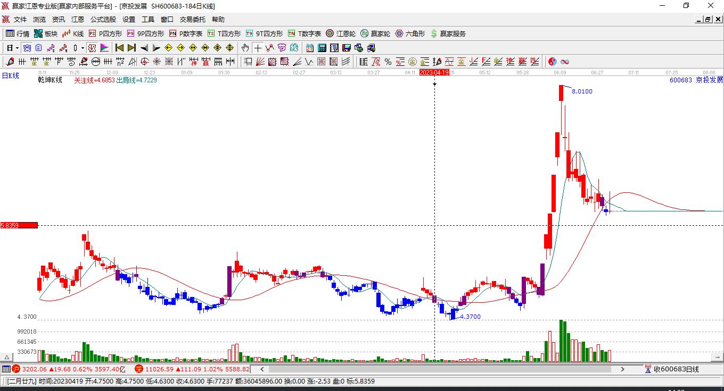This screenshot has height=391, width=724.
Task: Click the up triangle button beside volume
Action: tap(7, 358)
